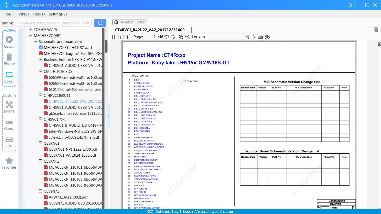
Task: Zoom out of the schematic
Action: pyautogui.click(x=188, y=37)
